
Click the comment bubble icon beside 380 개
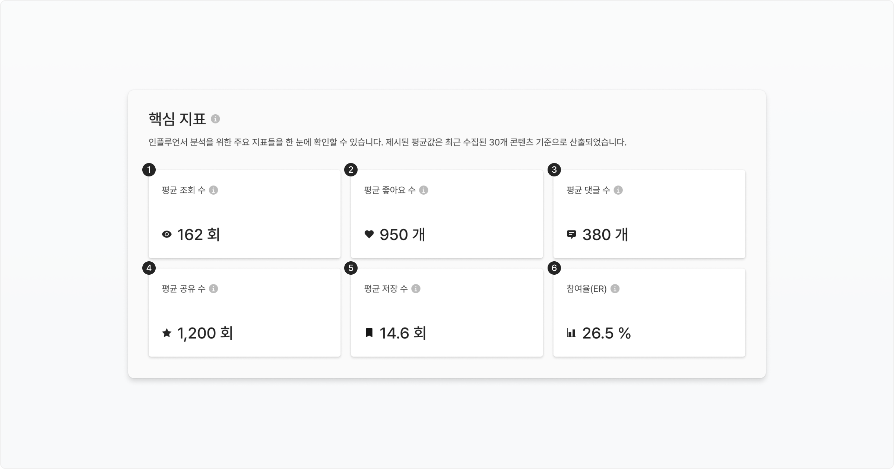(x=571, y=234)
